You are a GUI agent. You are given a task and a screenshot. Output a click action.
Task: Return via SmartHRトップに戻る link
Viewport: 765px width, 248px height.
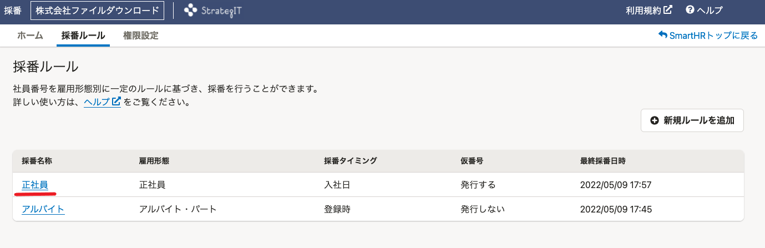[x=708, y=36]
